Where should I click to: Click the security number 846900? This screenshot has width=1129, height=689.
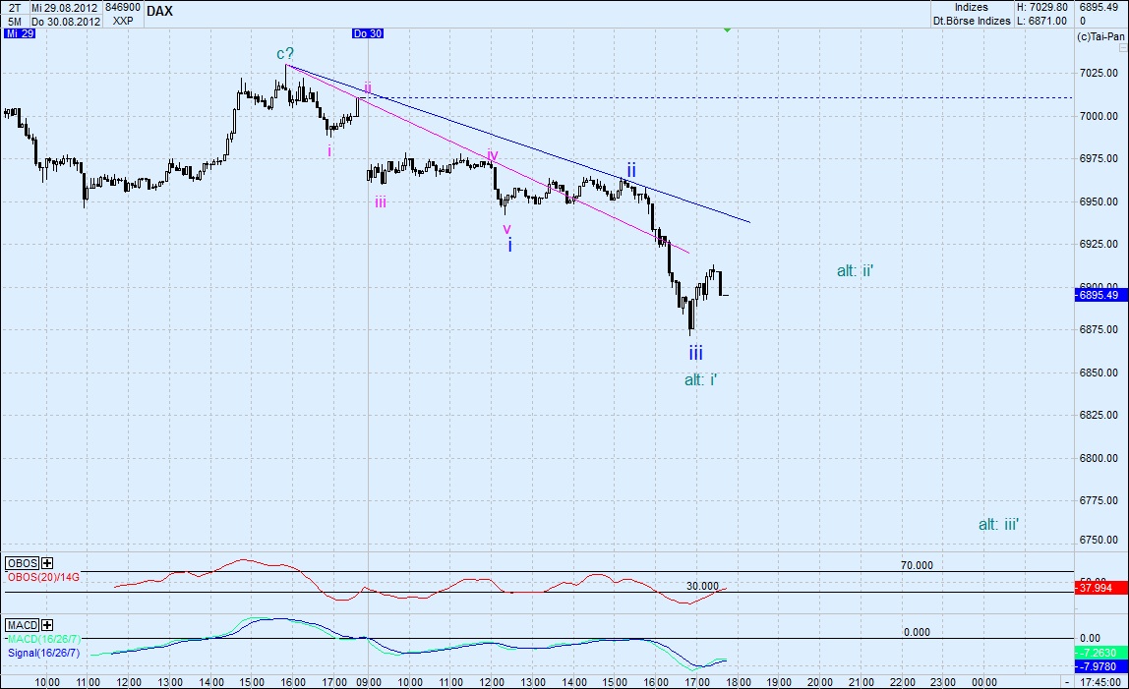122,7
